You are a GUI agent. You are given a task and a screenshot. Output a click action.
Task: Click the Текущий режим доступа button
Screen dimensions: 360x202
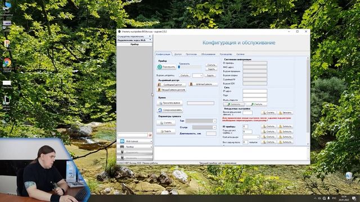tap(172, 90)
